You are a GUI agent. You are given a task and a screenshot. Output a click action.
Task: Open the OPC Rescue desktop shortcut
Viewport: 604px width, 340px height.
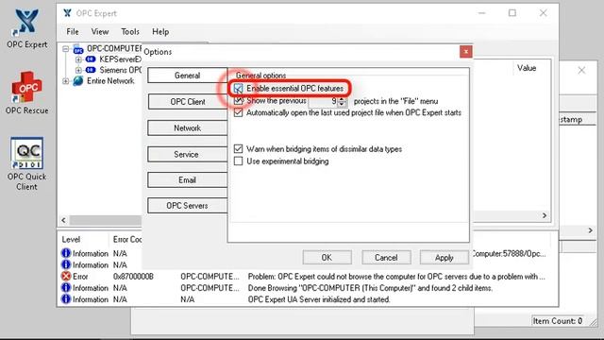point(26,93)
